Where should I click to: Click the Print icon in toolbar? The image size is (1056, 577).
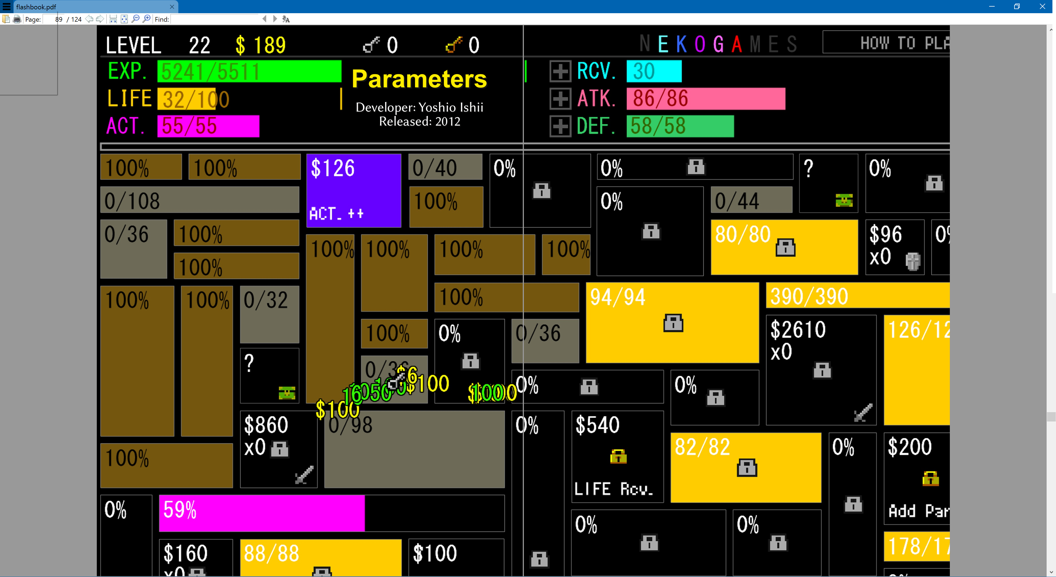tap(17, 19)
